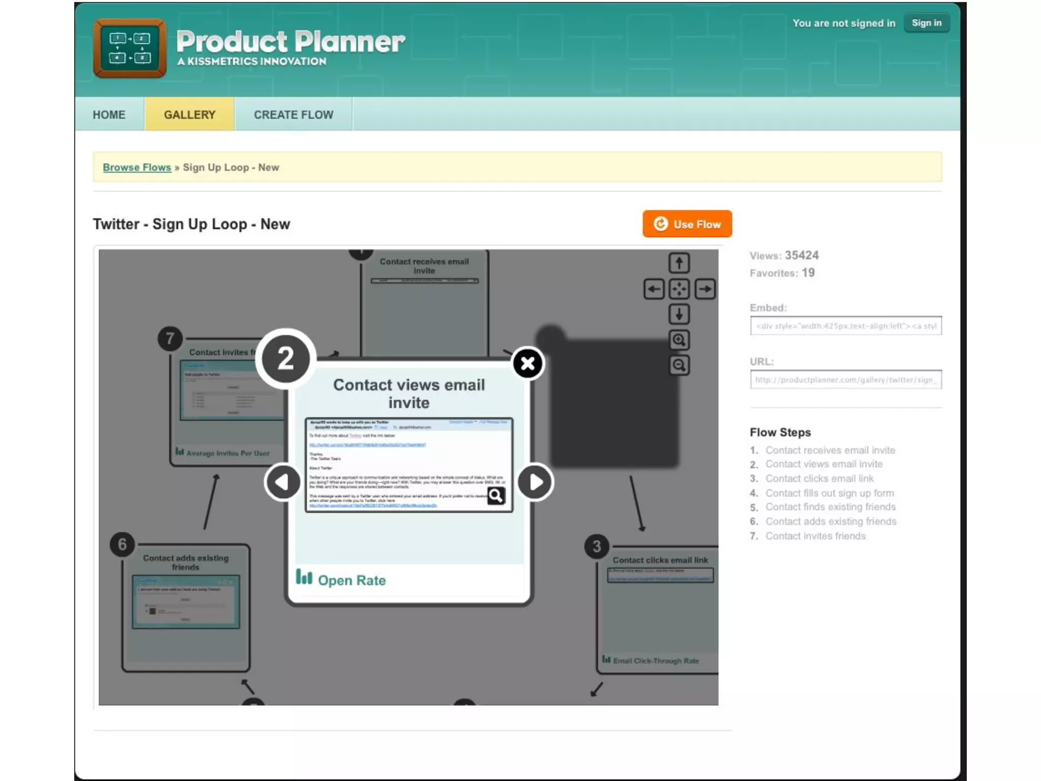Select the Embed code text field
This screenshot has height=781, width=1041.
pos(845,326)
